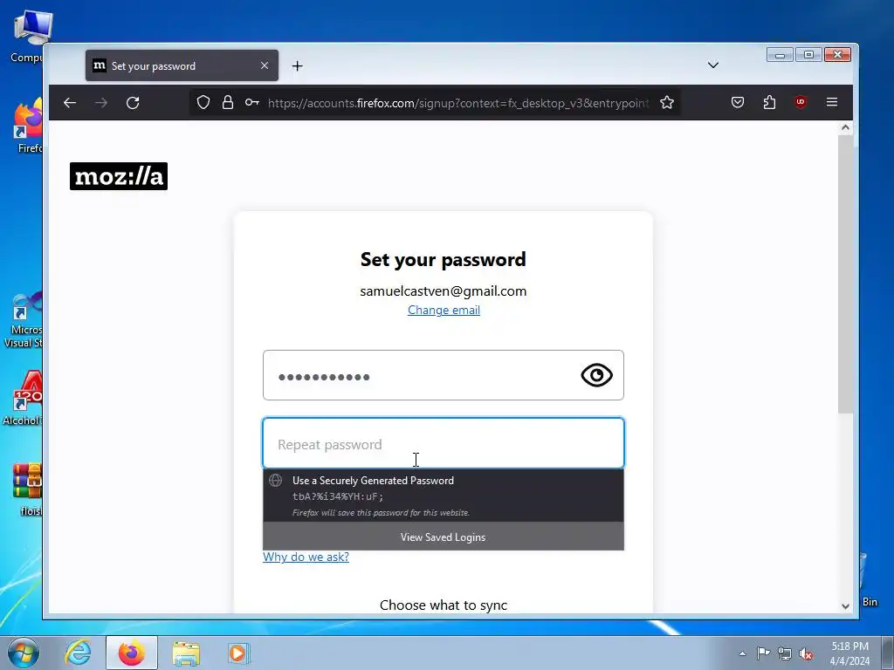Maximize the Firefox window
The height and width of the screenshot is (670, 894).
[808, 55]
